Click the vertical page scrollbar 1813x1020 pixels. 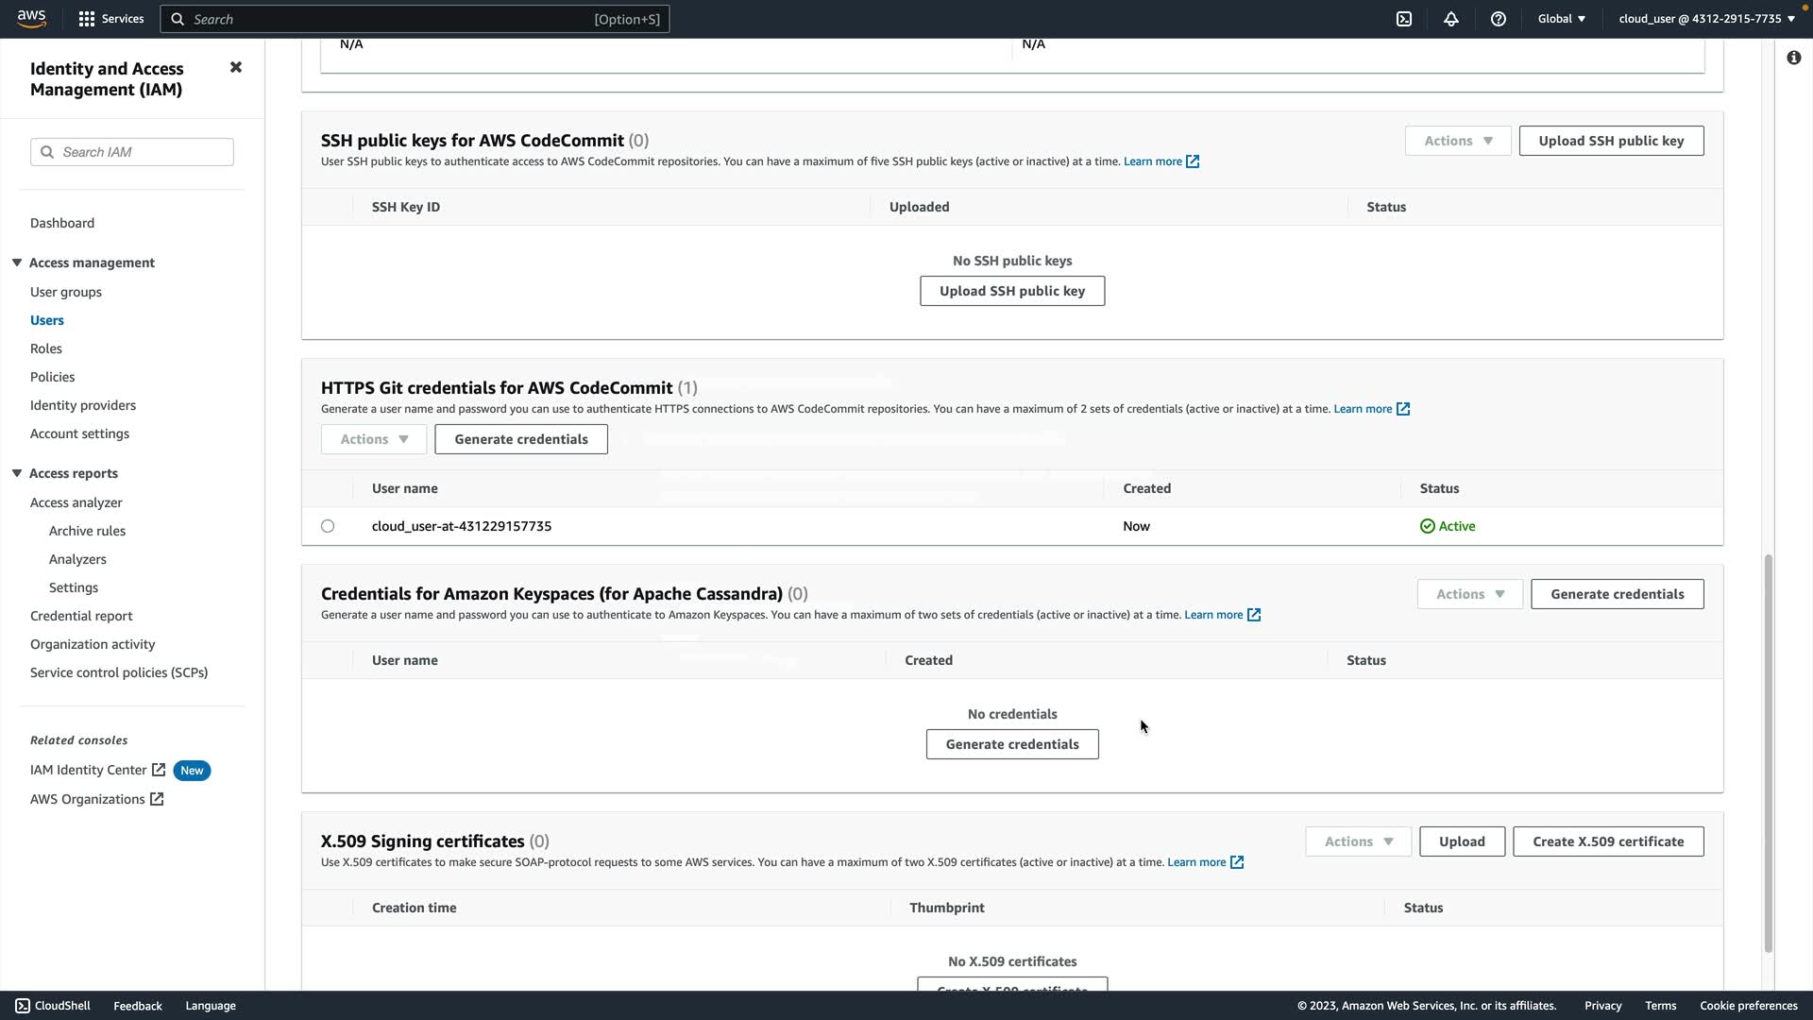coord(1769,754)
